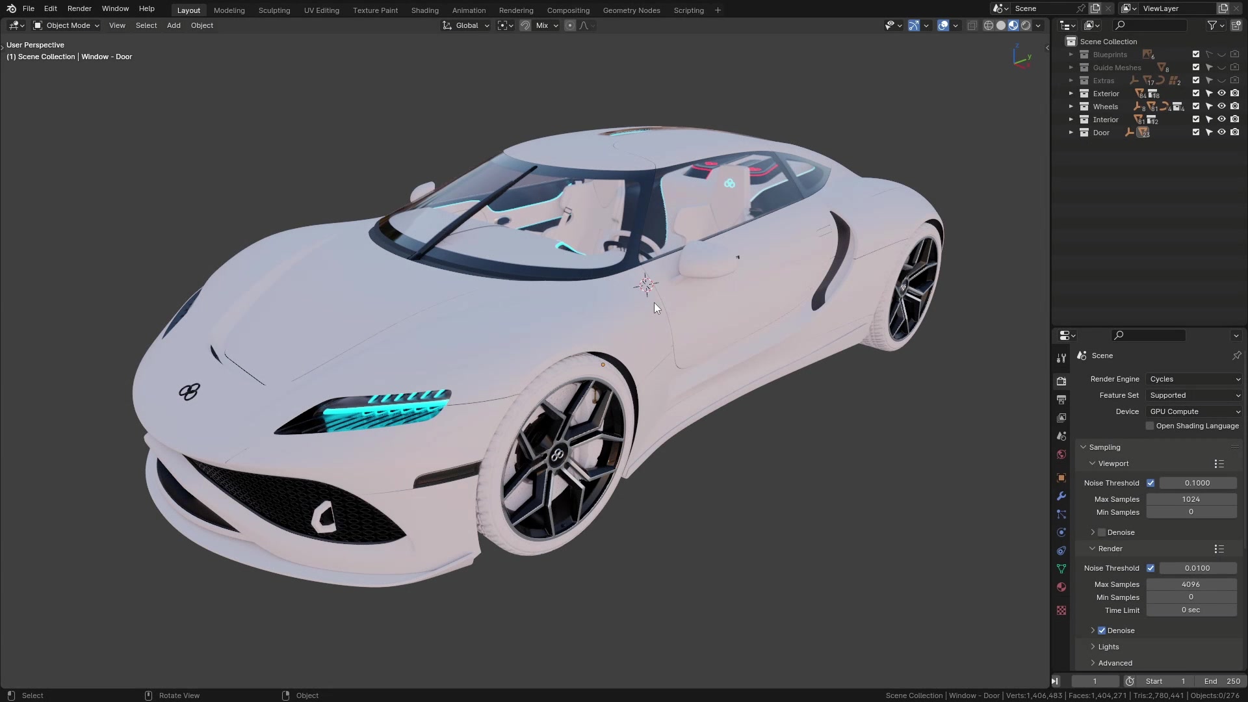
Task: Open the Render properties tab
Action: click(x=1061, y=382)
